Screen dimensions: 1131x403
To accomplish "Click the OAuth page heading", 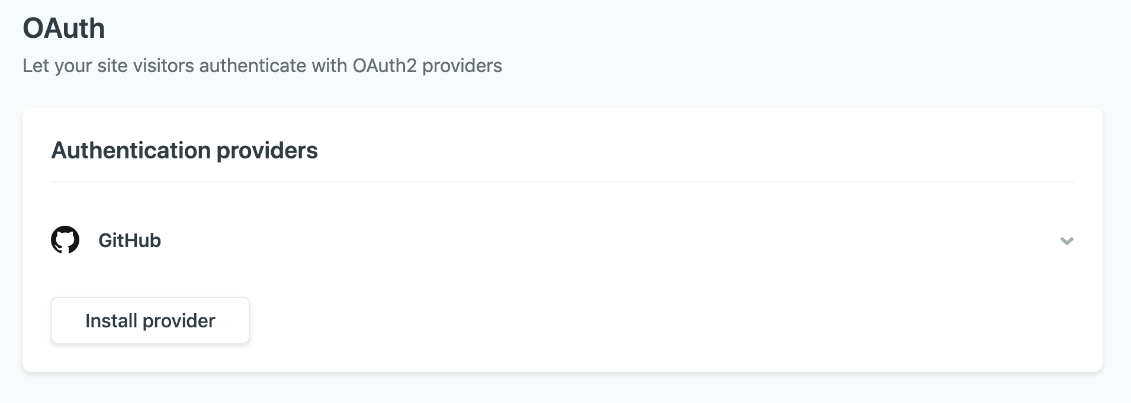I will (x=64, y=28).
